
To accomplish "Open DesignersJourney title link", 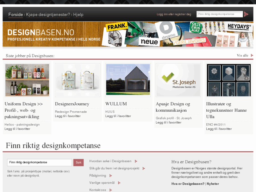I will pyautogui.click(x=72, y=104).
